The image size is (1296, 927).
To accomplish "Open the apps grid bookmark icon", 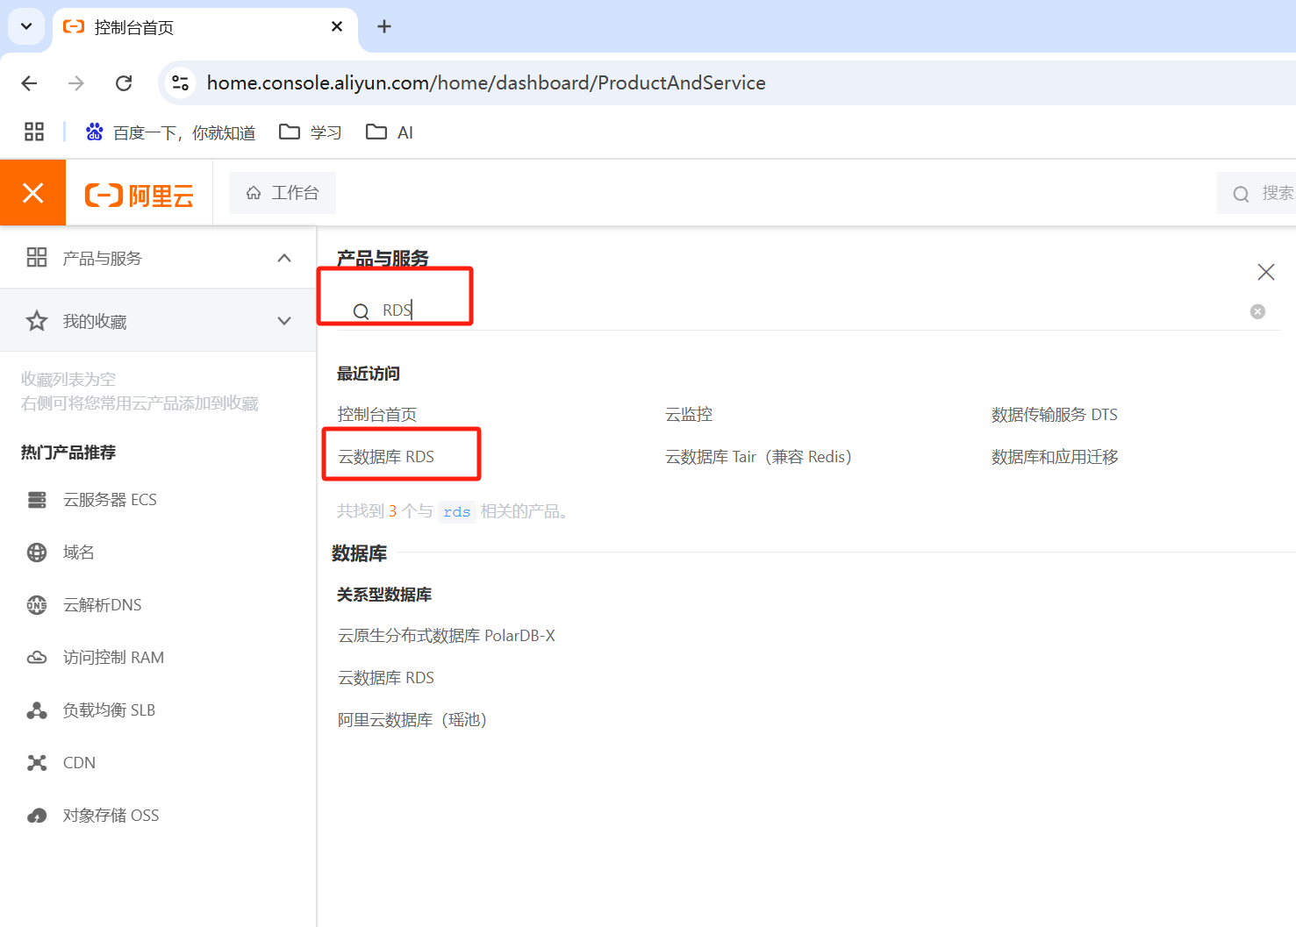I will pyautogui.click(x=34, y=132).
